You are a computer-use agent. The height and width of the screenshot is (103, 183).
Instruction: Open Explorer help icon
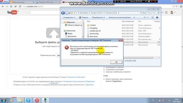pos(157,17)
